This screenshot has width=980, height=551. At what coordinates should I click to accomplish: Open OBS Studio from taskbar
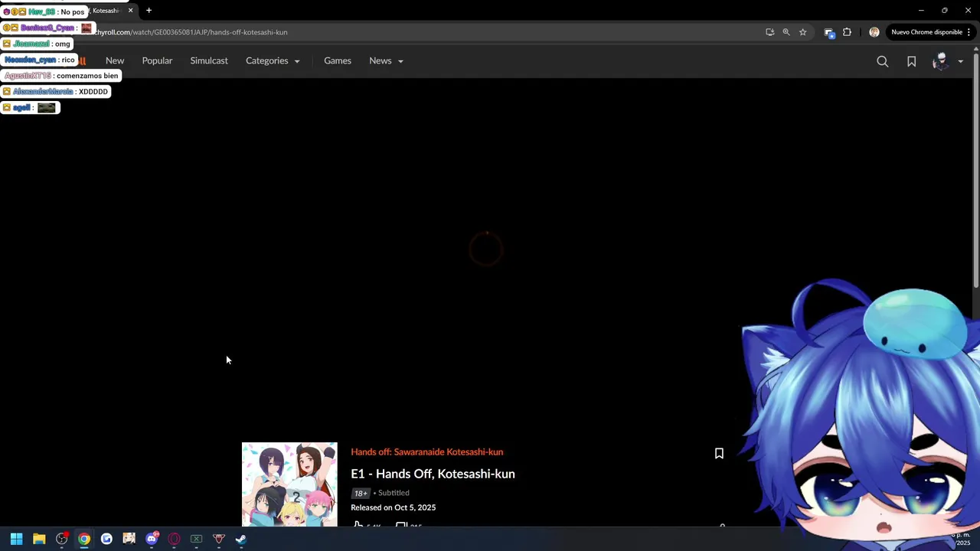pos(61,539)
